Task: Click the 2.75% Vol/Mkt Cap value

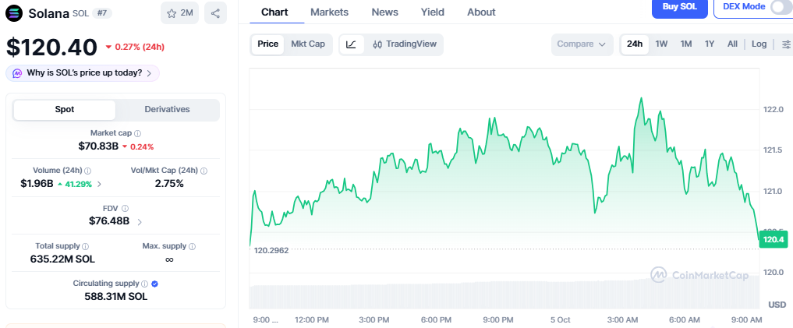Action: (x=169, y=184)
